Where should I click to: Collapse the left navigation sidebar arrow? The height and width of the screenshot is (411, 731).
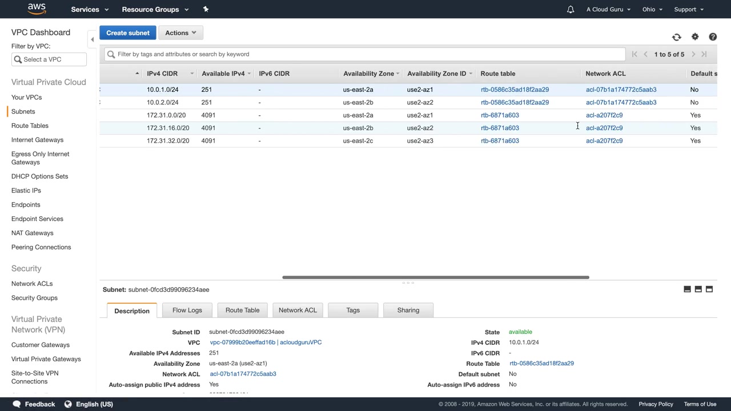pyautogui.click(x=93, y=39)
